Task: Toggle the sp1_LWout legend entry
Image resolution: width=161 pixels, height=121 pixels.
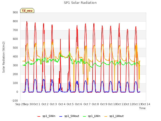Action: pos(114,116)
